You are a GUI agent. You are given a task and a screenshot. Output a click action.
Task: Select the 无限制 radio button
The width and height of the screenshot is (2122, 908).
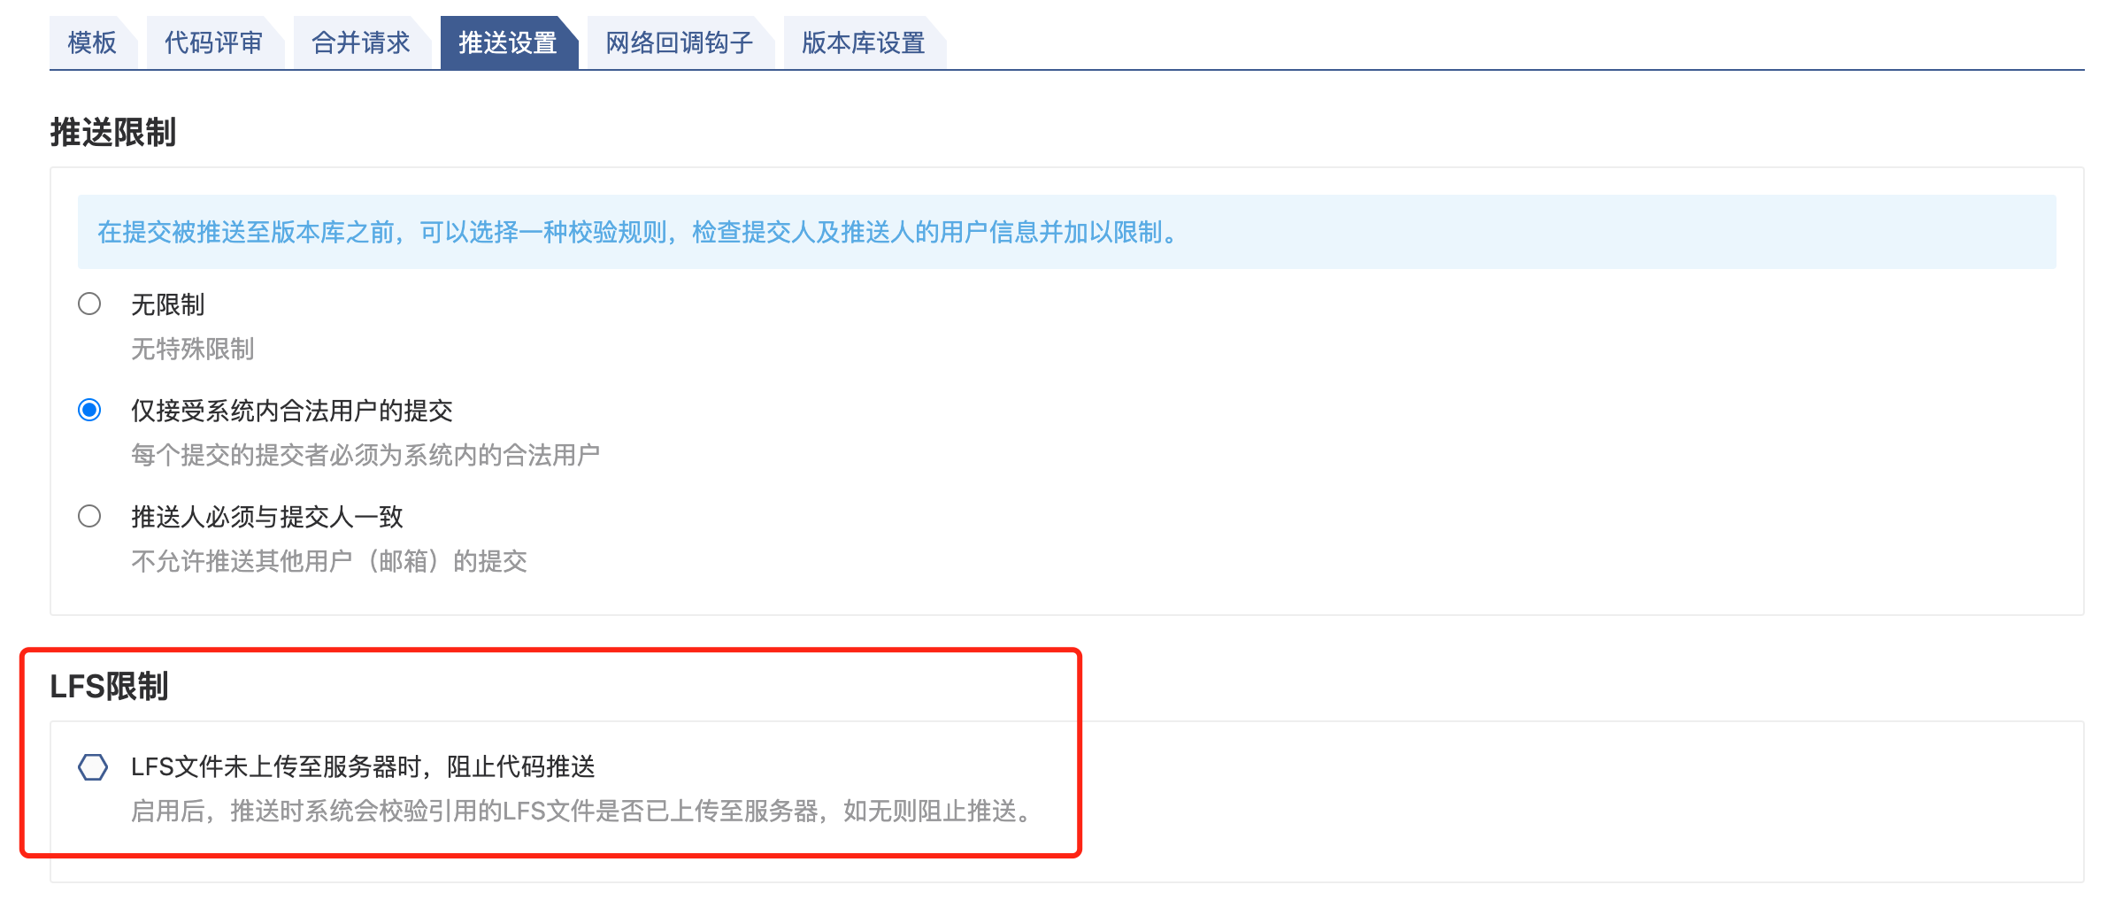point(89,304)
